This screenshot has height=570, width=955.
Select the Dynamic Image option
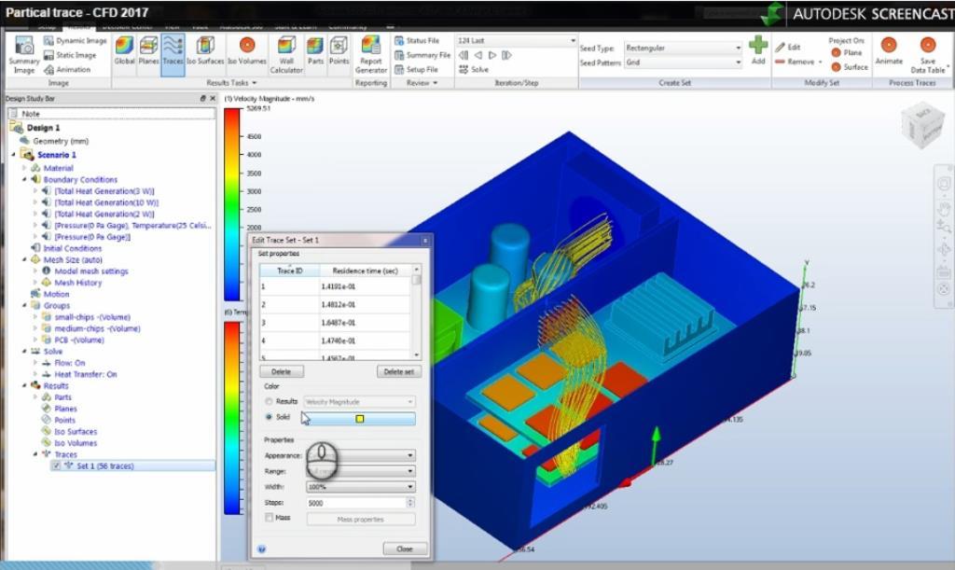pos(75,41)
